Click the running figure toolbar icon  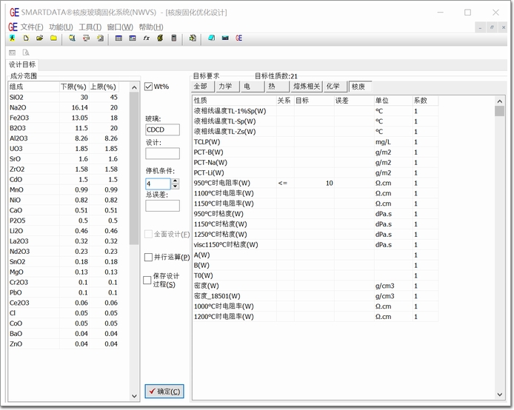point(13,38)
